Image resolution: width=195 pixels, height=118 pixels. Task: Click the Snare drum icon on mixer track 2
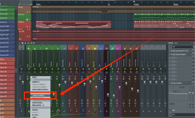[35, 49]
